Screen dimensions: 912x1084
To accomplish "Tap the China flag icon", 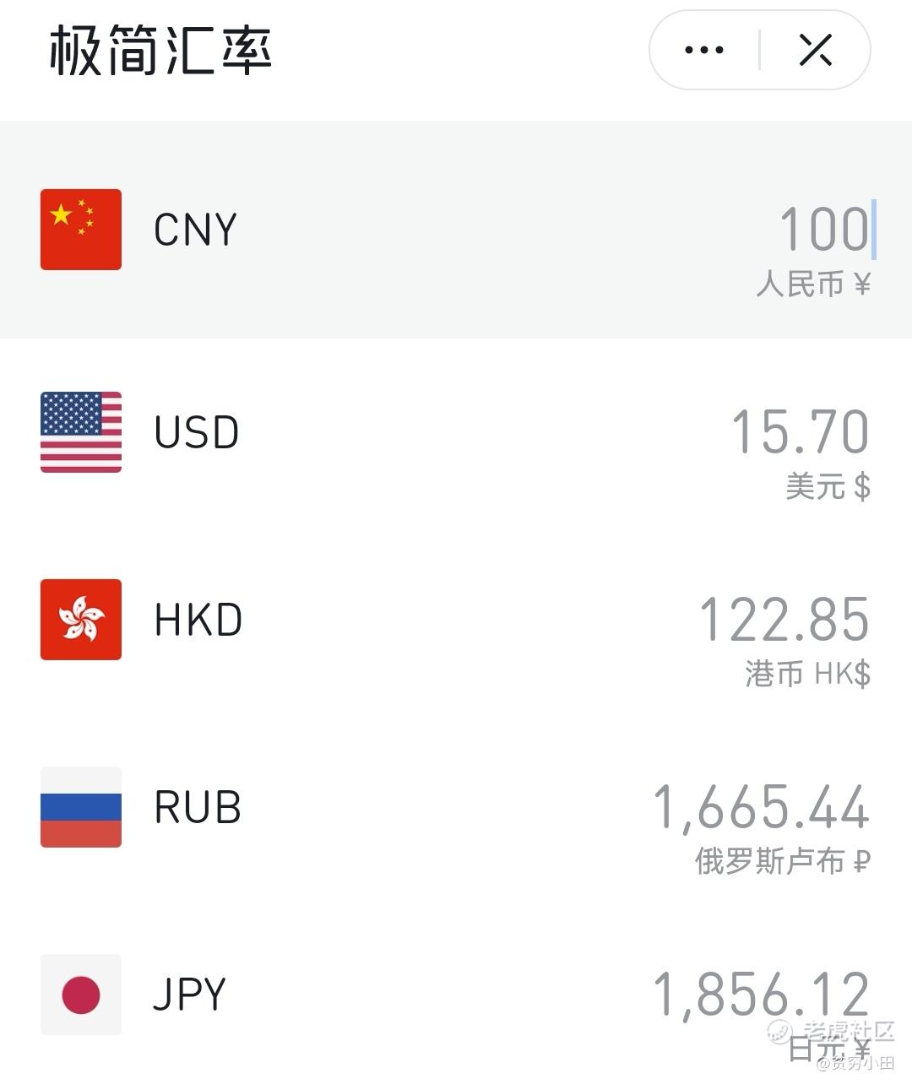I will tap(81, 230).
